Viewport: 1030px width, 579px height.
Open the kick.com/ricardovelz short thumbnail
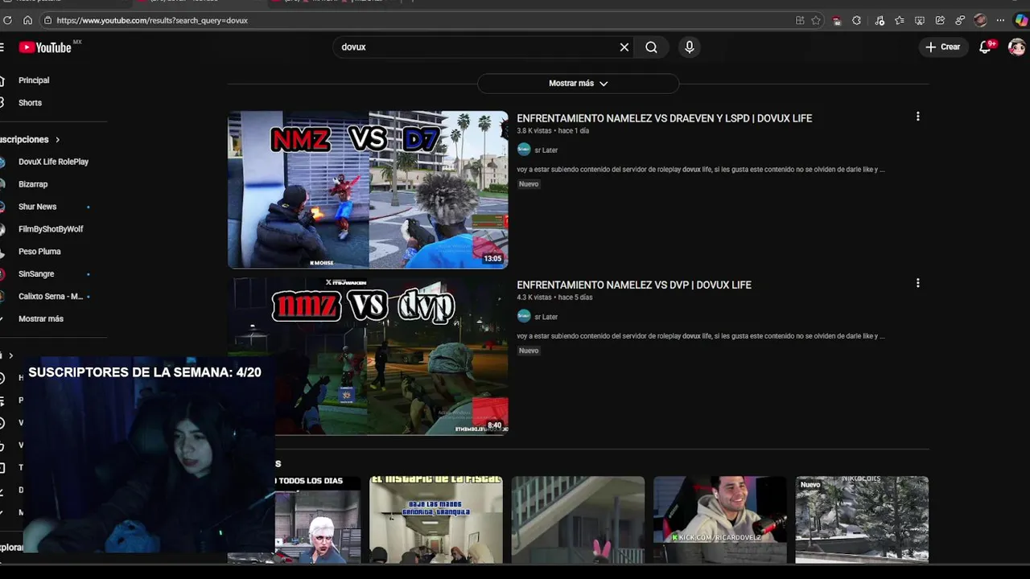[720, 519]
